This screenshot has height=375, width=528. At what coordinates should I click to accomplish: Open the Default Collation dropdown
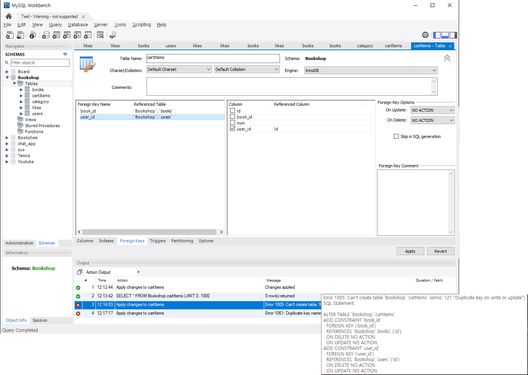[247, 69]
